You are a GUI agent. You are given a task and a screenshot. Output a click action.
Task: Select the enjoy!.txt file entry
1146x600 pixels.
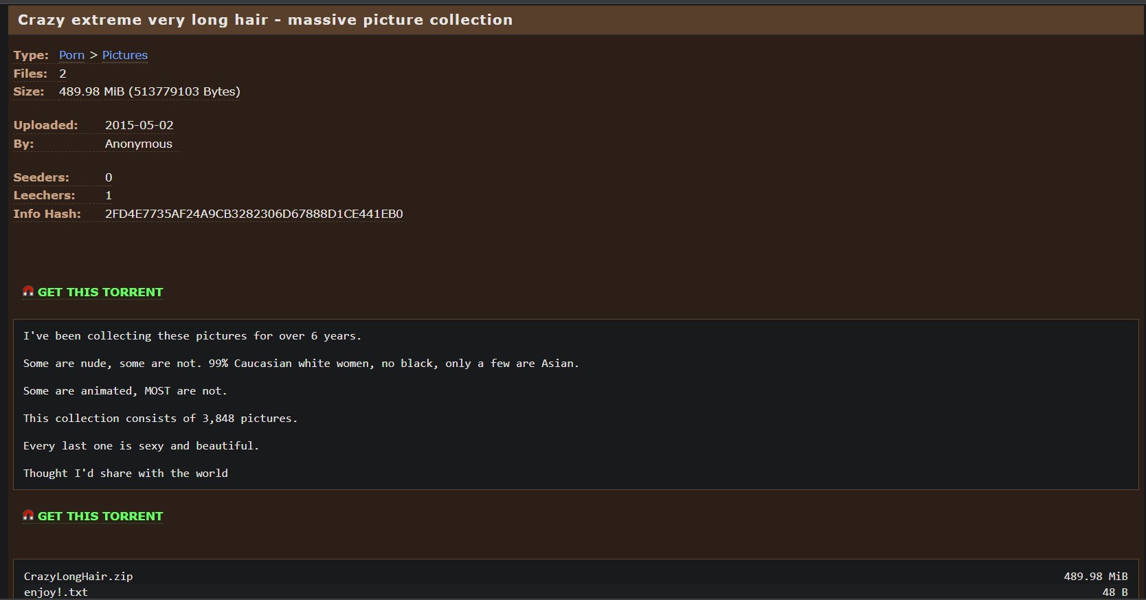[x=56, y=592]
